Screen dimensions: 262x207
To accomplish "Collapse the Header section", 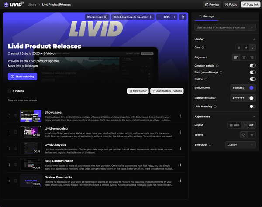I will click(x=254, y=39).
